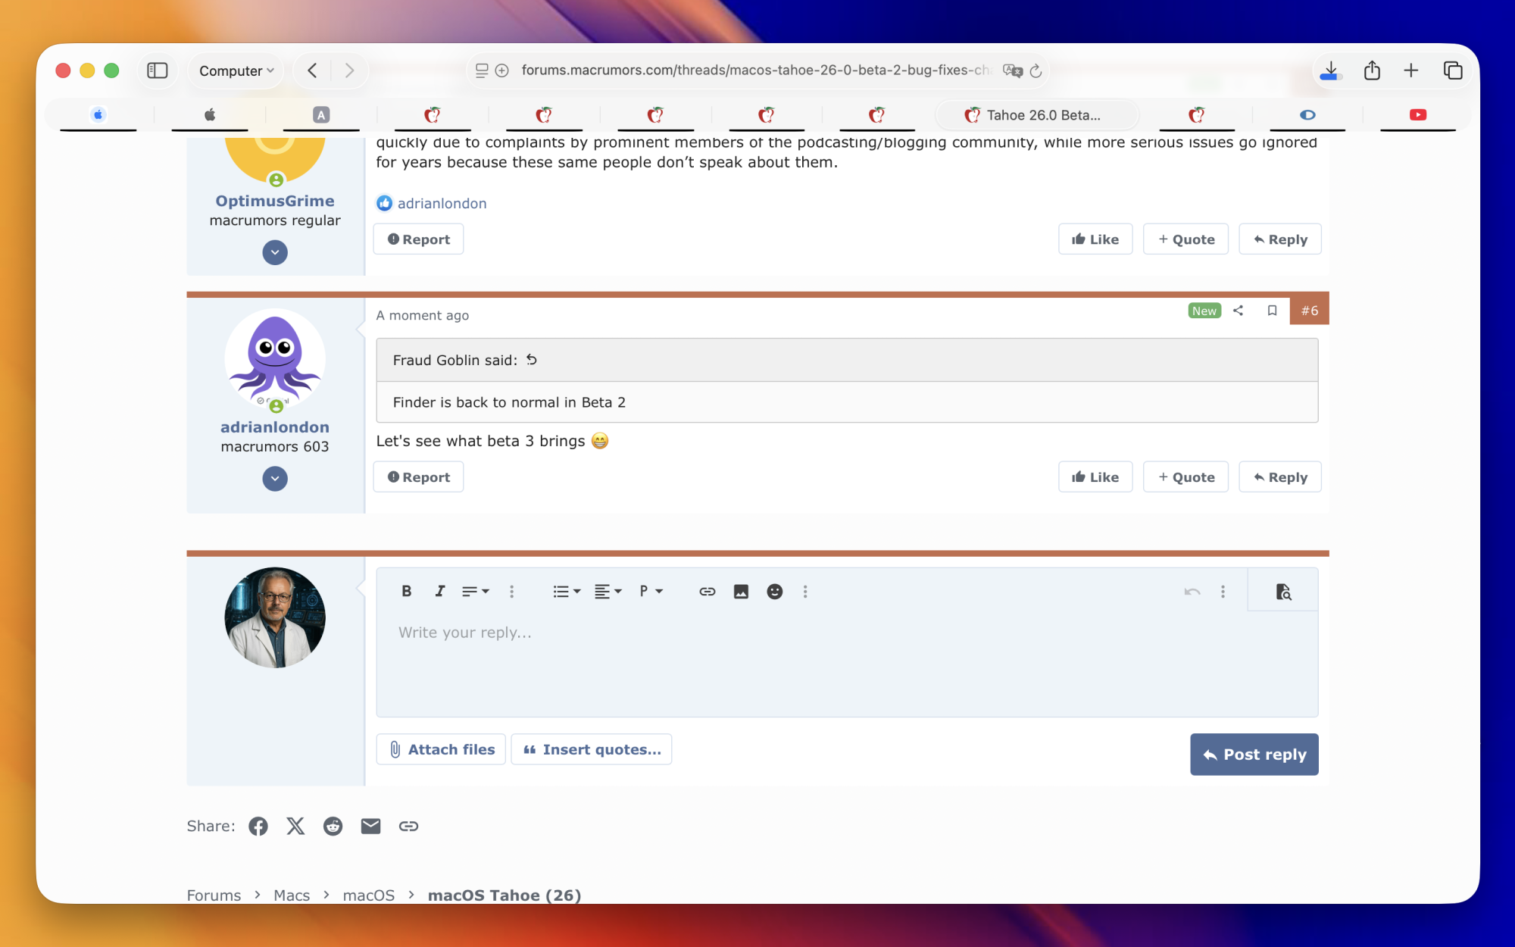The height and width of the screenshot is (947, 1515).
Task: Toggle italic formatting in reply editor
Action: tap(439, 591)
